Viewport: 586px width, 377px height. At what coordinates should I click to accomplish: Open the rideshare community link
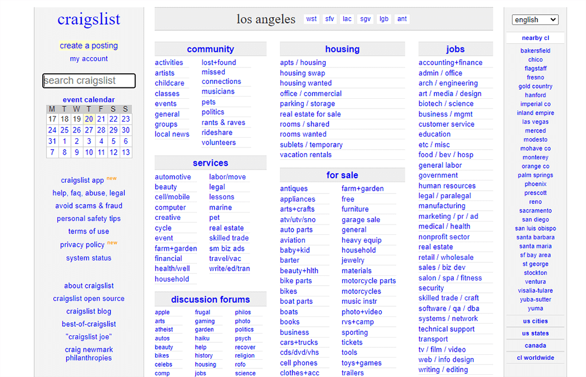(x=217, y=133)
